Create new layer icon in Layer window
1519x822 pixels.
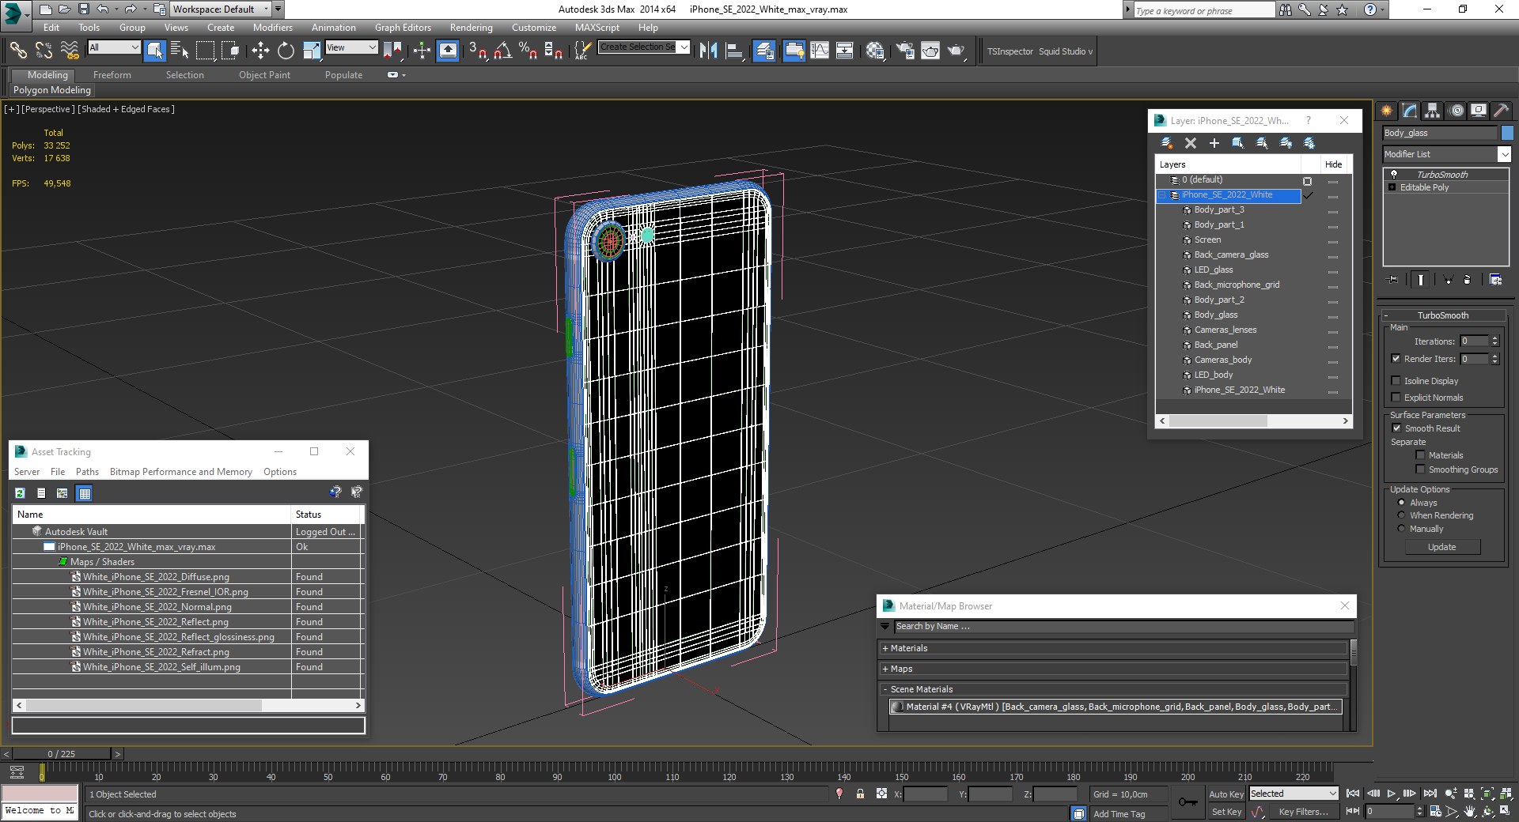1166,143
